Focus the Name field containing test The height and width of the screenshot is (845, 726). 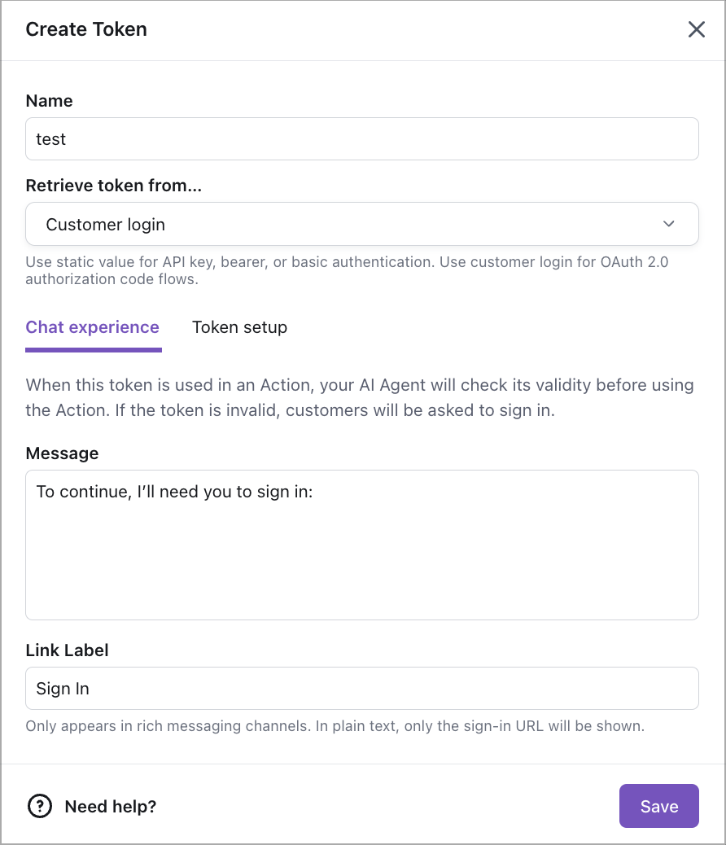click(x=361, y=139)
